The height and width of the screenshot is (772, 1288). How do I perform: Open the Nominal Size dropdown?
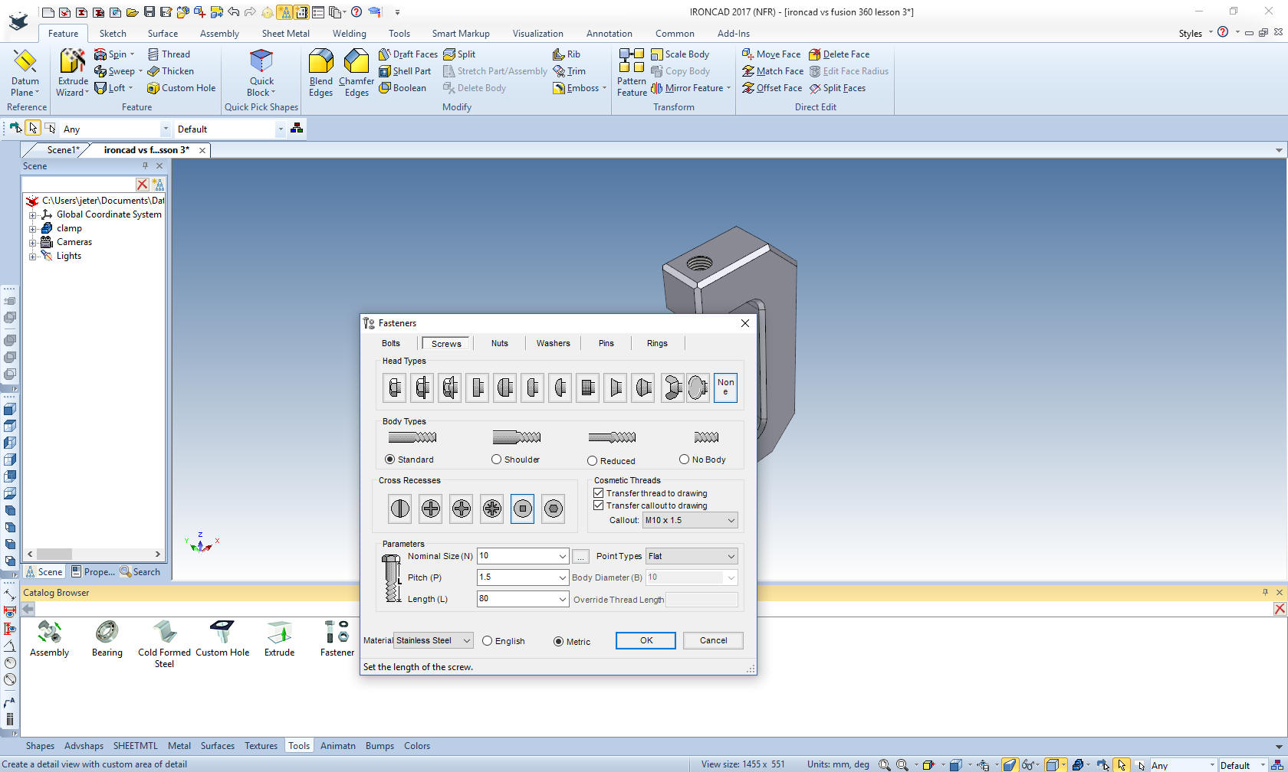click(x=562, y=556)
